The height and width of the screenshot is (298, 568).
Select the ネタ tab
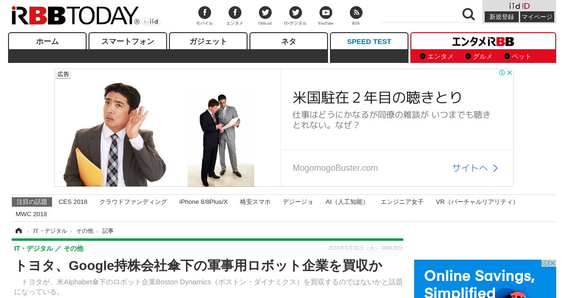pyautogui.click(x=289, y=41)
